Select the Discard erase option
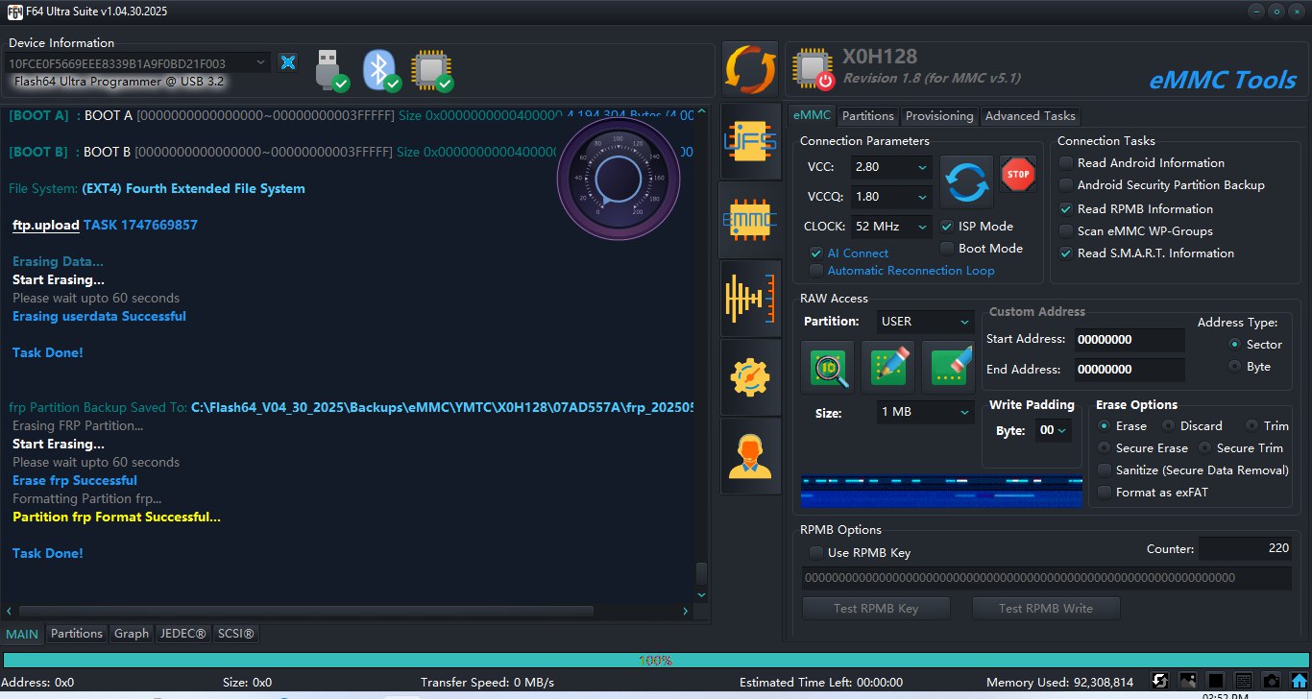Image resolution: width=1312 pixels, height=699 pixels. pos(1169,425)
